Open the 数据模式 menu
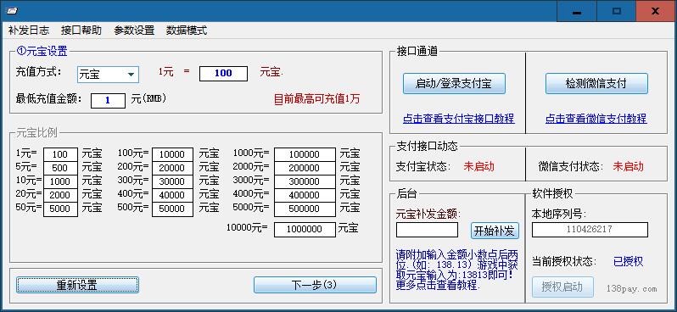Viewport: 677px width, 312px height. (x=187, y=31)
